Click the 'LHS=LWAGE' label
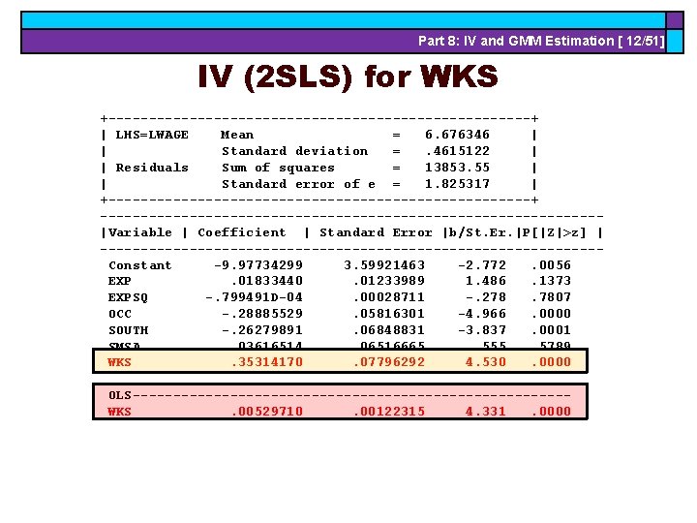This screenshot has width=697, height=523. click(152, 135)
